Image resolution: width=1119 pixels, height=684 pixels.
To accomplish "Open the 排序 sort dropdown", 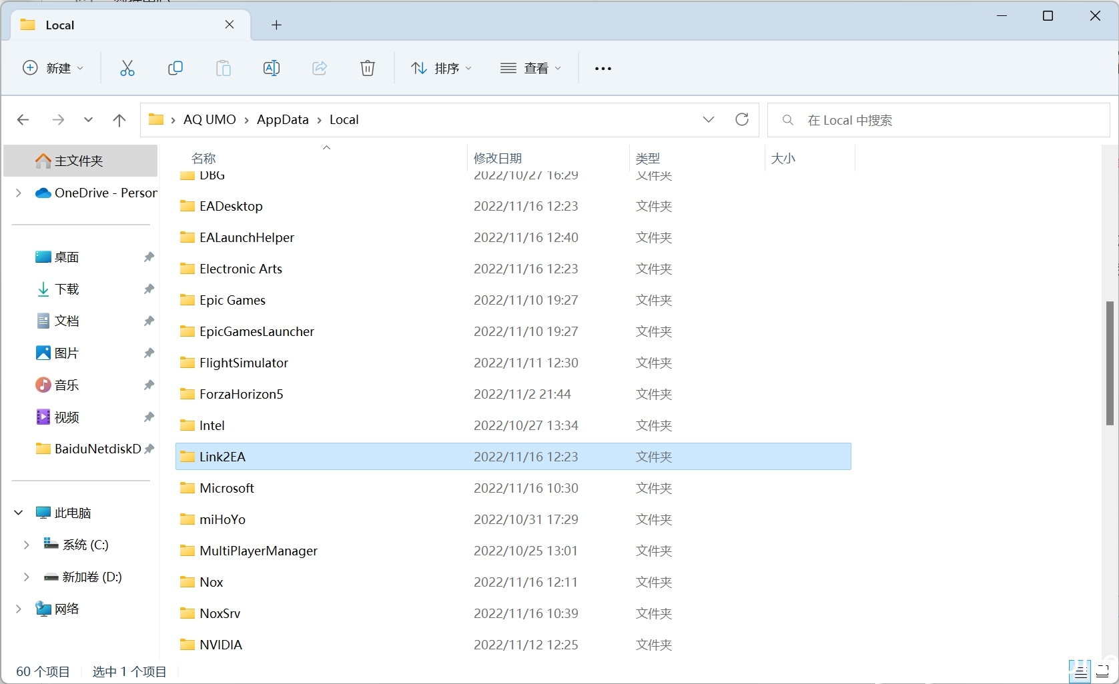I will pos(441,68).
